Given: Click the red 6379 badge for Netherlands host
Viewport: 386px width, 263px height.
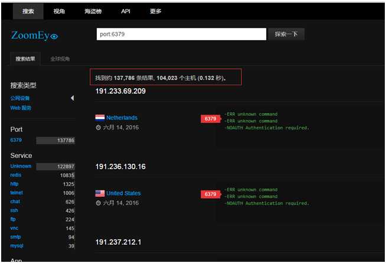Looking at the screenshot, I should (211, 119).
